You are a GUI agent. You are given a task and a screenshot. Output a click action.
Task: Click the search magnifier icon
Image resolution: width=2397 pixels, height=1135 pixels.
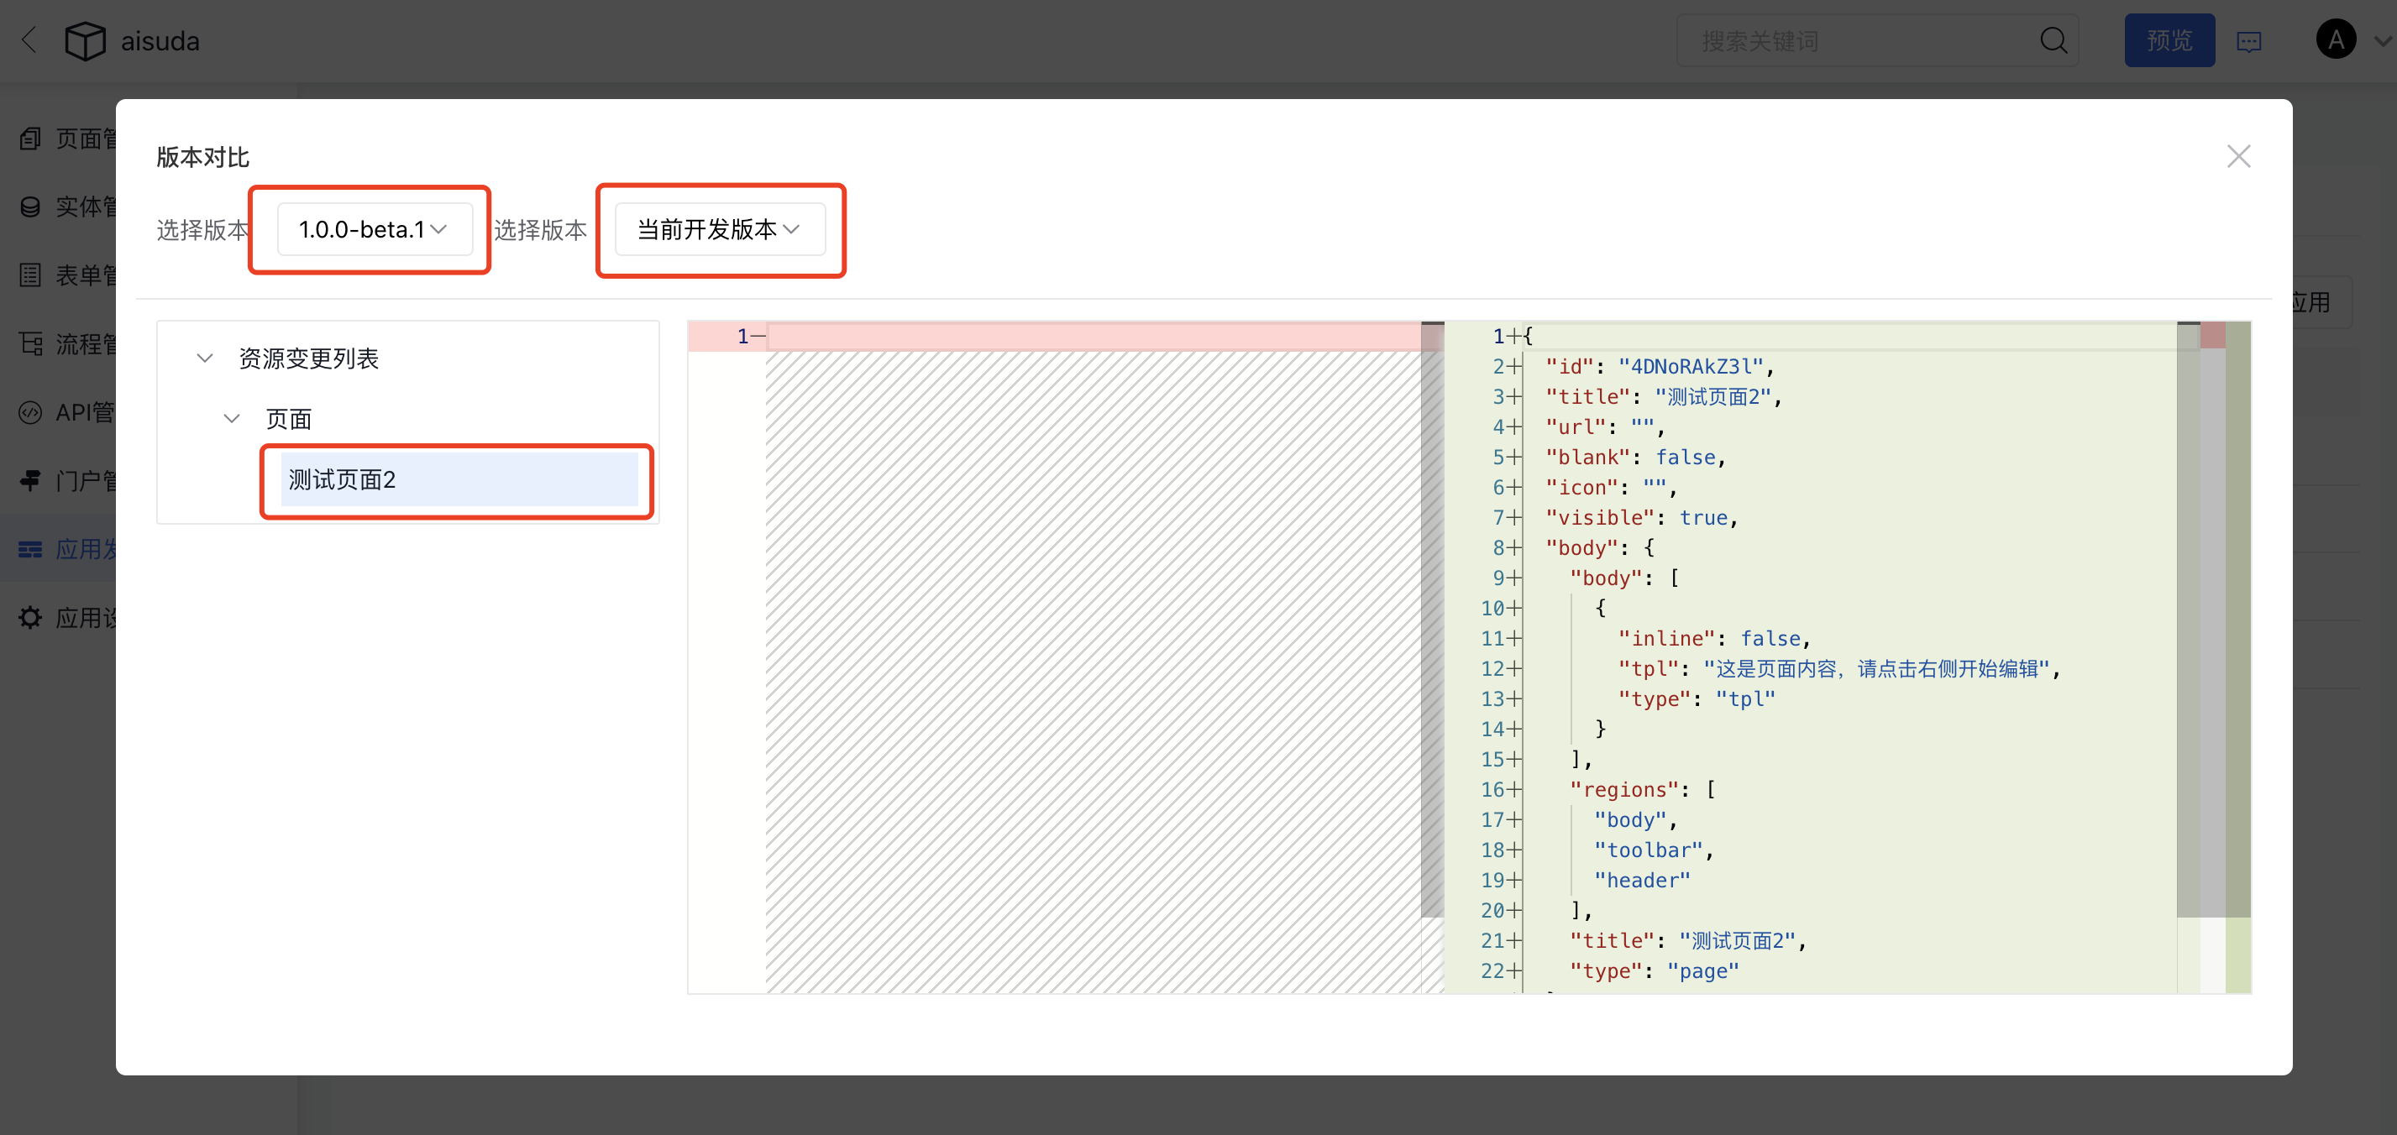click(2053, 40)
